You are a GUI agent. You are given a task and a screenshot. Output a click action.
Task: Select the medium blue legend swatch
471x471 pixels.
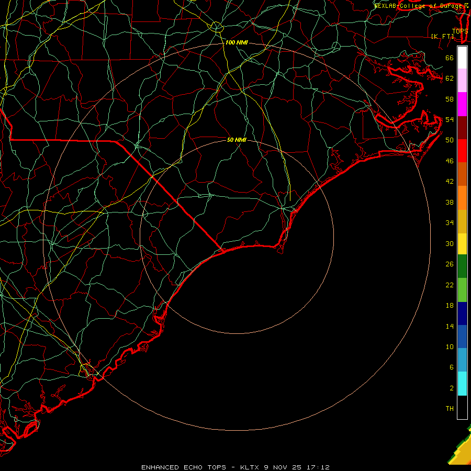462,337
